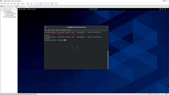Open the terminal Search menu
The height and width of the screenshot is (95, 169).
pyautogui.click(x=58, y=30)
